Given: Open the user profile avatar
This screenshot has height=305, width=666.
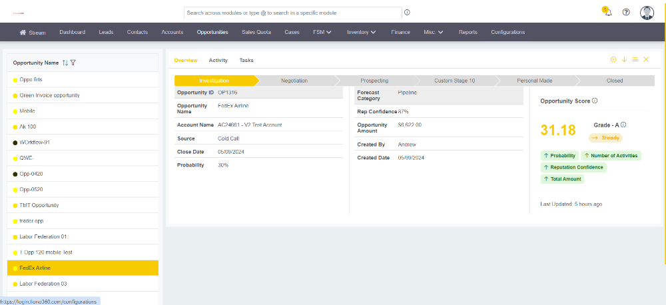Looking at the screenshot, I should (647, 13).
